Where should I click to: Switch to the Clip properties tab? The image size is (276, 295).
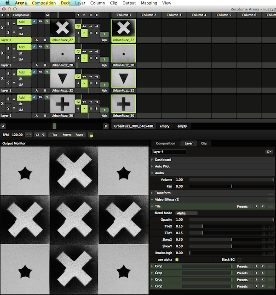point(204,143)
